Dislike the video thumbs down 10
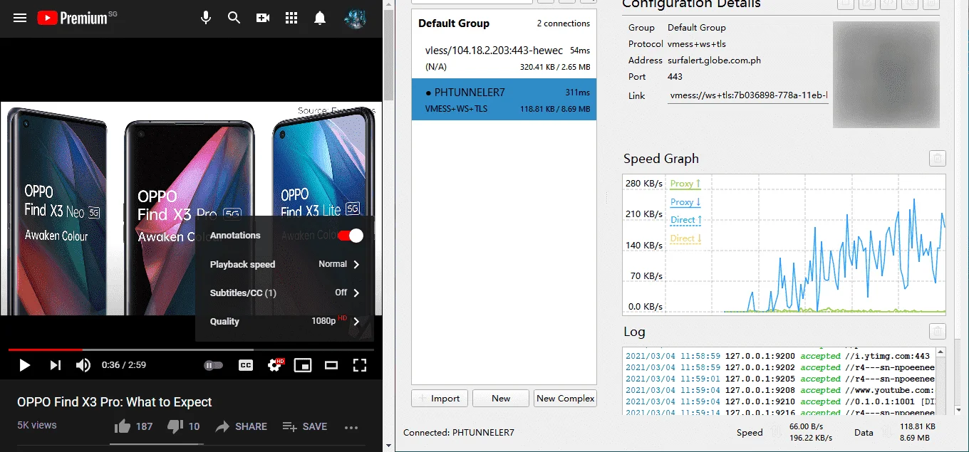This screenshot has height=452, width=969. [183, 426]
